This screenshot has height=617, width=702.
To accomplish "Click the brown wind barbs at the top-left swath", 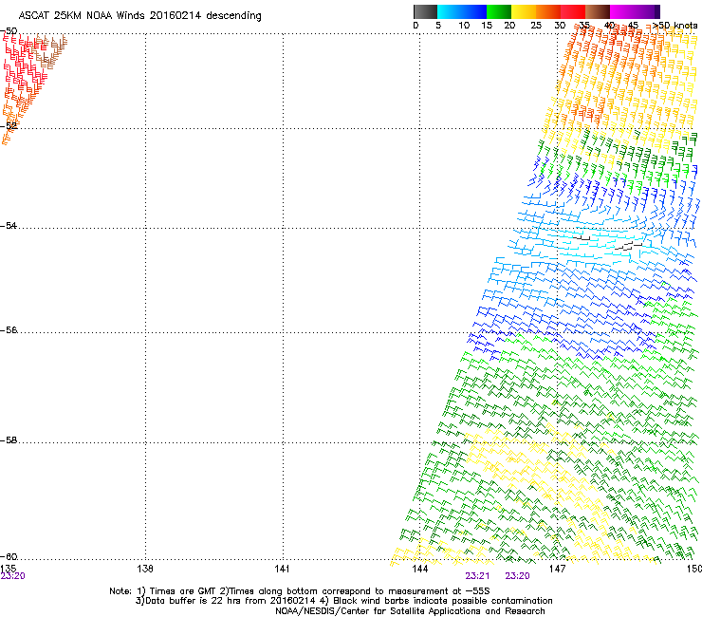I will [51, 51].
